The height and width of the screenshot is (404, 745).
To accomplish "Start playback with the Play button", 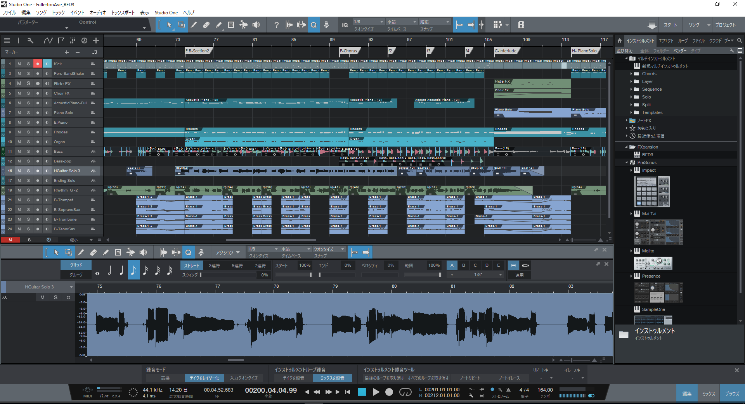I will pyautogui.click(x=376, y=392).
